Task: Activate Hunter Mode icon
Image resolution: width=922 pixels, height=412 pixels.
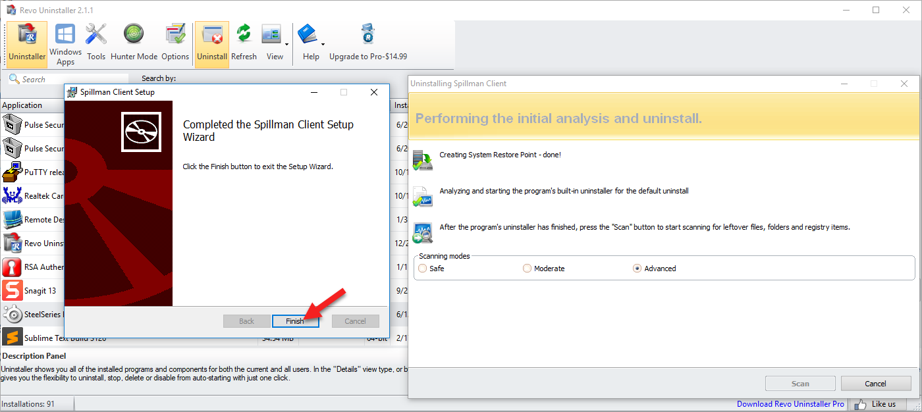Action: (134, 43)
